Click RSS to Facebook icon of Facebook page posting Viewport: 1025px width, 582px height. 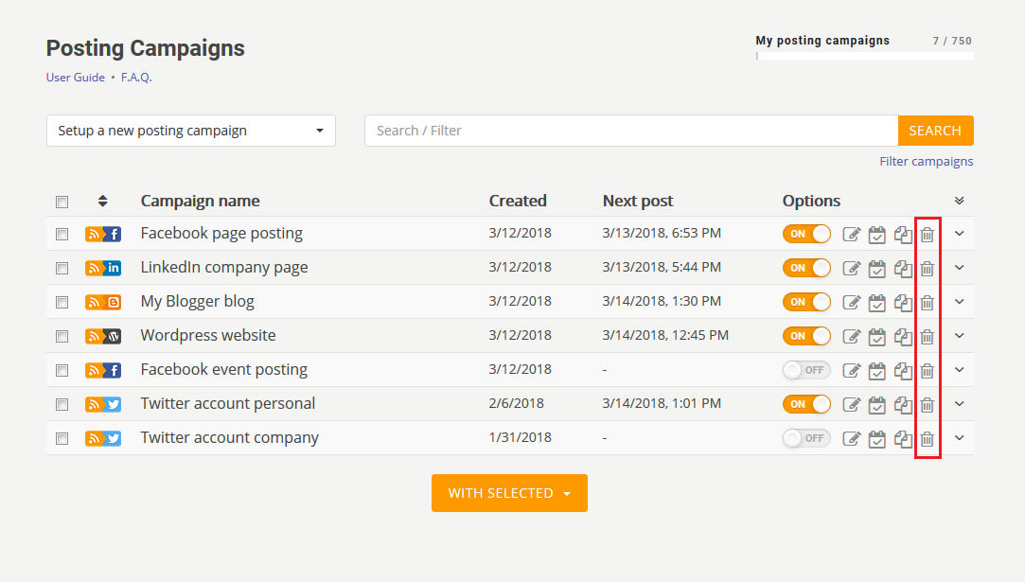click(x=103, y=234)
